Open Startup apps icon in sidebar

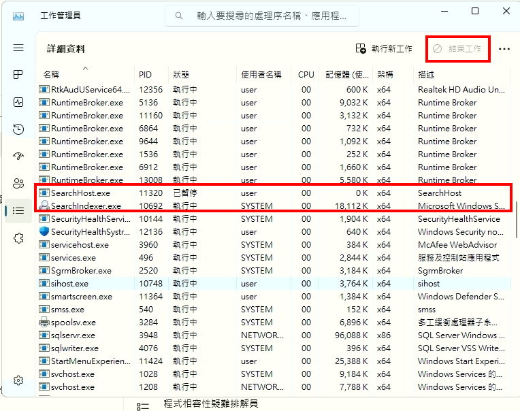[18, 155]
